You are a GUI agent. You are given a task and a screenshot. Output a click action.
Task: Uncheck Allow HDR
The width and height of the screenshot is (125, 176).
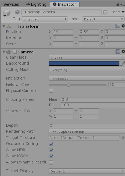51,150
